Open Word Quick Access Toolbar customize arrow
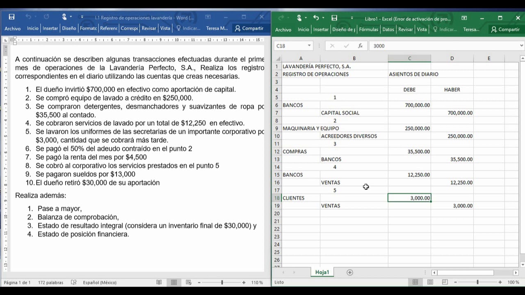 [82, 17]
